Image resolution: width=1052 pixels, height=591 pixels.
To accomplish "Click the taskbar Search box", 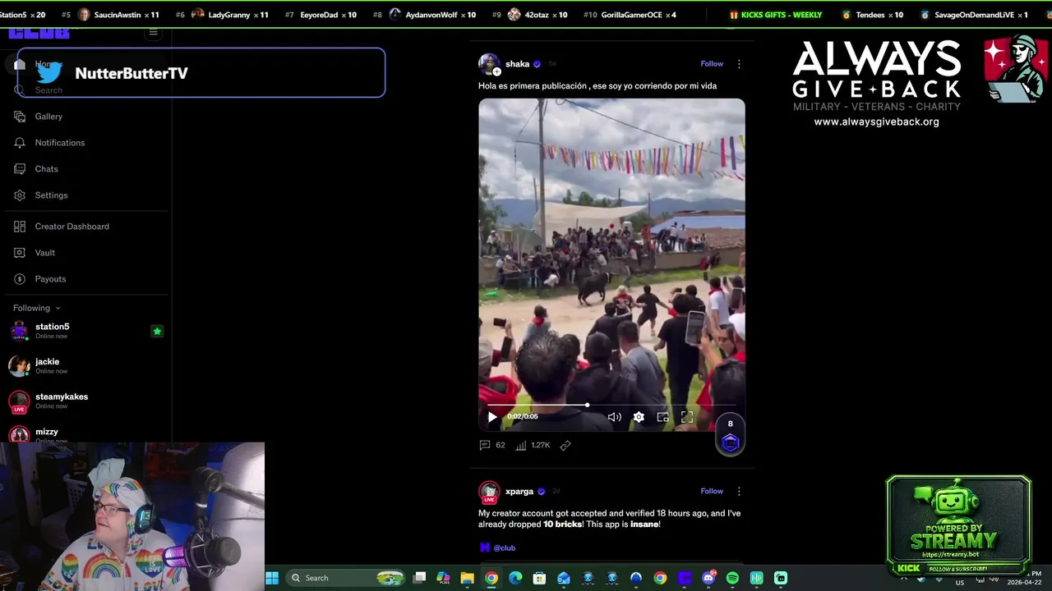I will tap(345, 578).
